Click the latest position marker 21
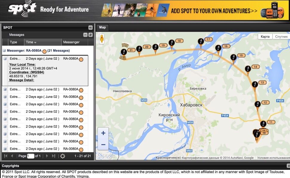 point(124,52)
